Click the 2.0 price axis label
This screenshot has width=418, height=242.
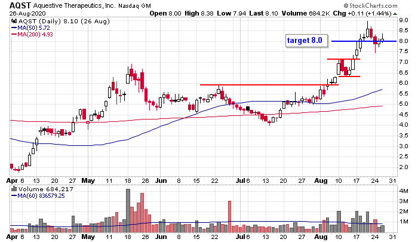coord(403,167)
